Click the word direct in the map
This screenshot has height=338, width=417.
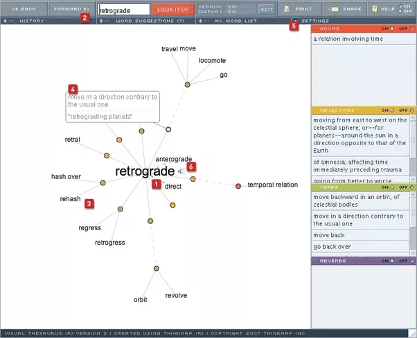click(x=173, y=186)
